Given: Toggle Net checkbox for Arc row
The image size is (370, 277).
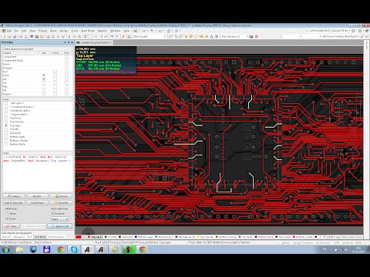Looking at the screenshot, I should point(44,79).
